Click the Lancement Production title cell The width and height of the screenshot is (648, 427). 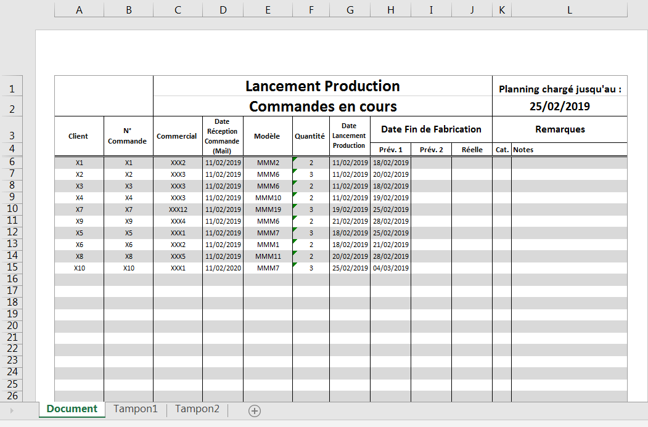tap(322, 86)
